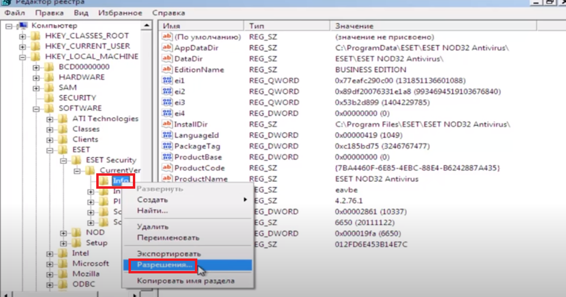Click the value BUSINESS EDITION
Screen dimensions: 566x297
click(371, 69)
